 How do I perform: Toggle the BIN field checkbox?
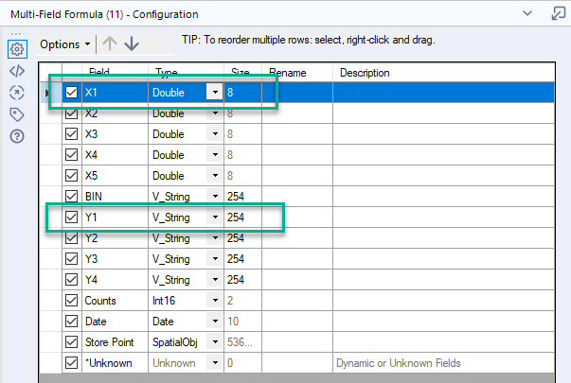72,197
